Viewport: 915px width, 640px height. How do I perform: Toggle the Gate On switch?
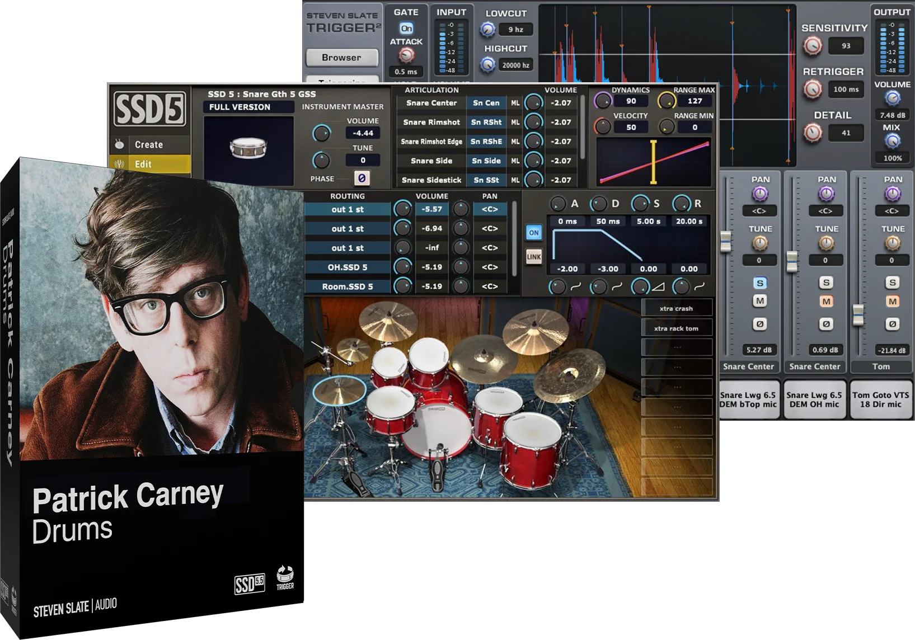(x=406, y=28)
